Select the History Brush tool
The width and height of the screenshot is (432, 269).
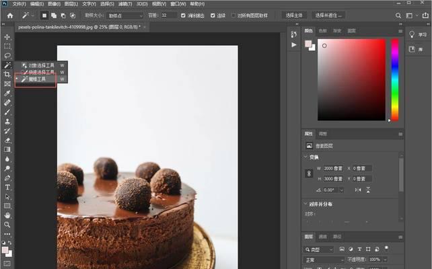coord(7,130)
